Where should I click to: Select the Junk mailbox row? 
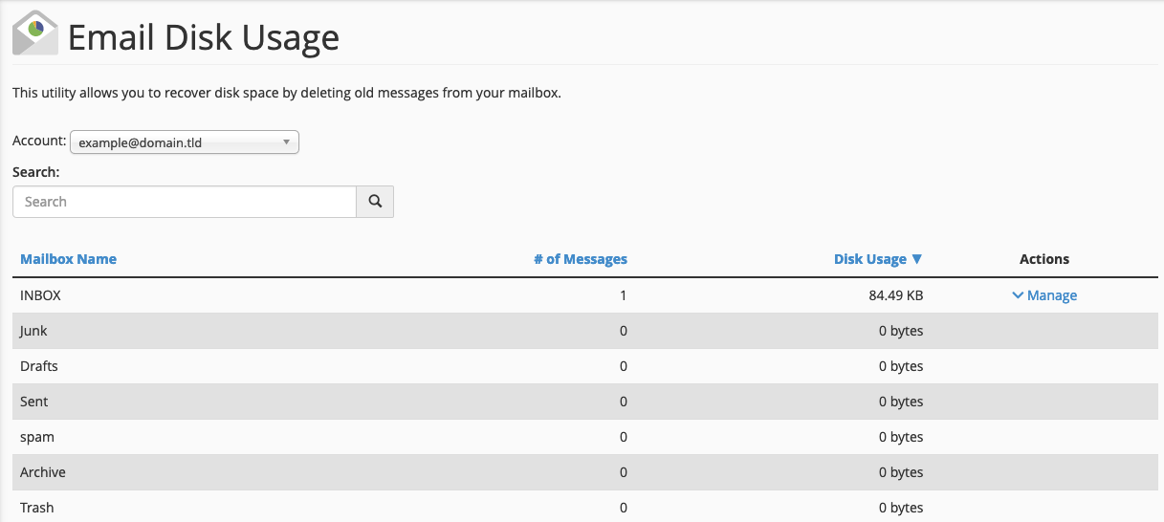click(33, 331)
